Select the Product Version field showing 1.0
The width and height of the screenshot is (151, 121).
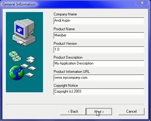coord(99,50)
